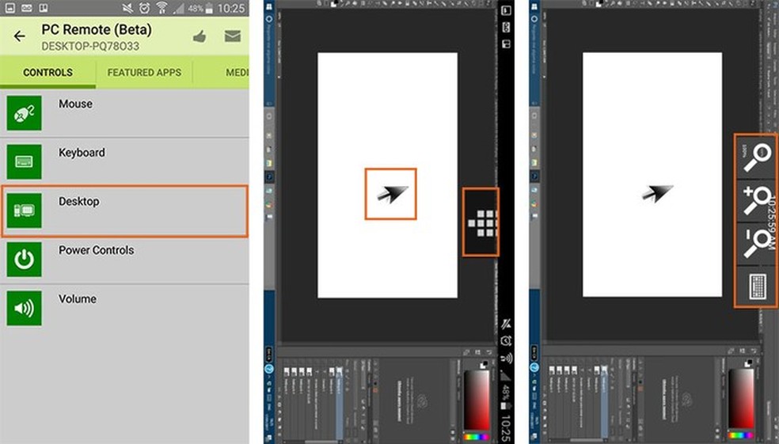
Task: Open the envelope feedback icon
Action: coord(233,36)
